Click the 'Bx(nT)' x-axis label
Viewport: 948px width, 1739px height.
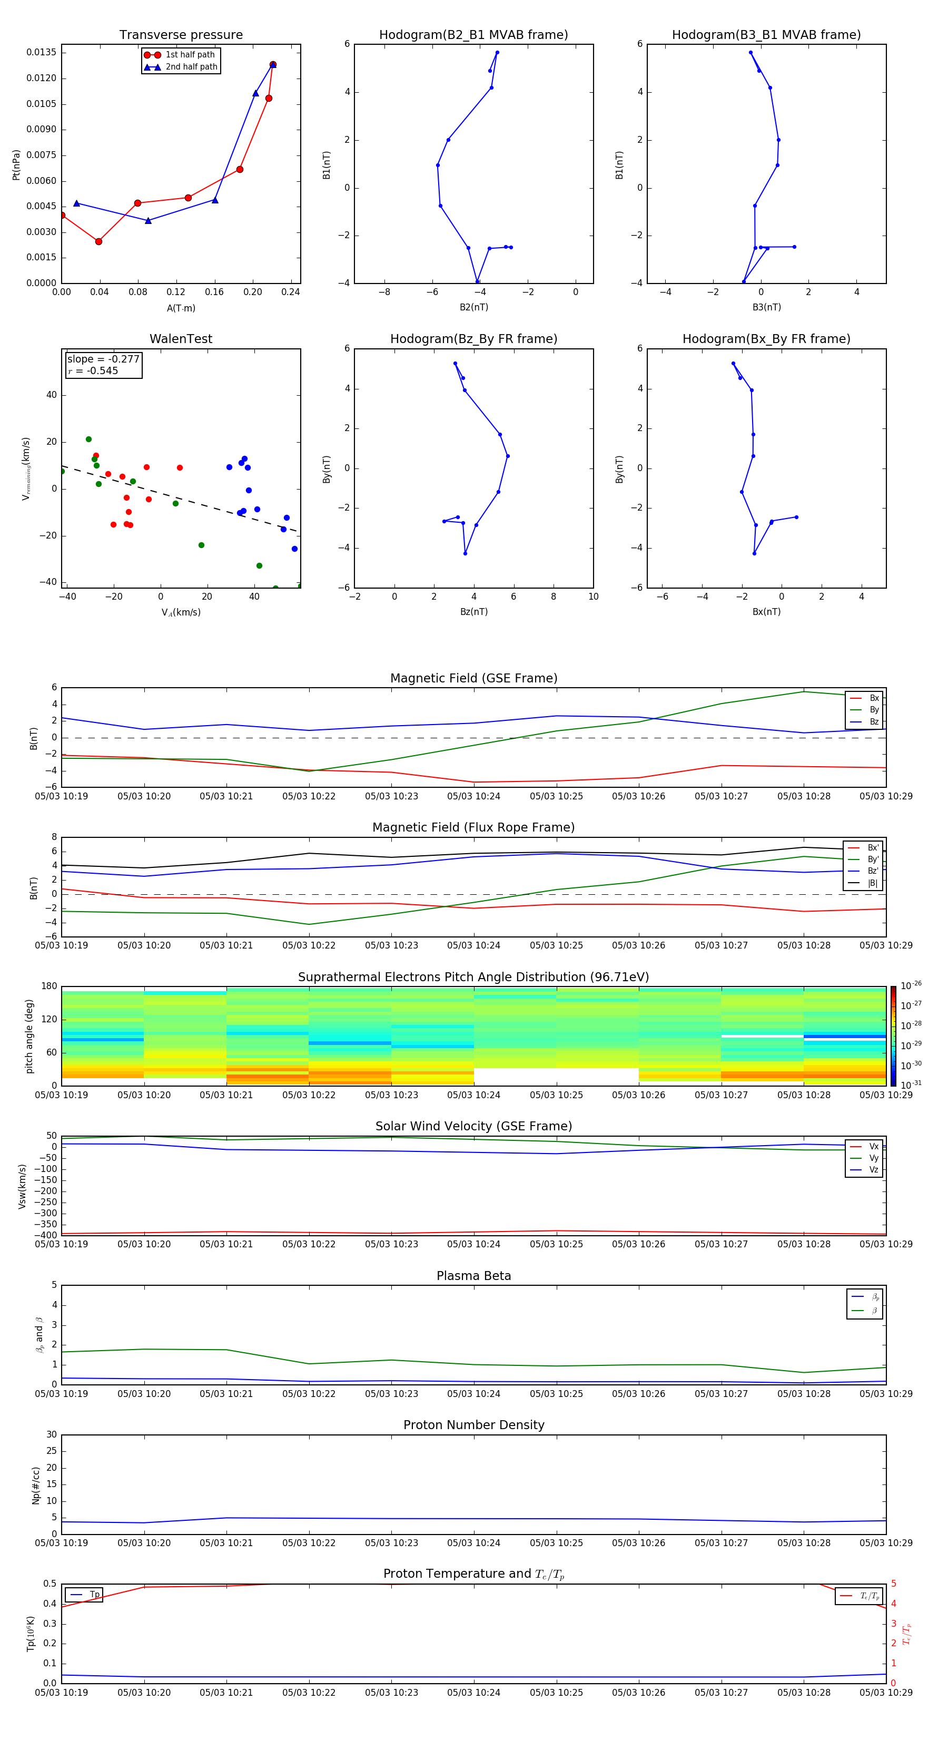(766, 612)
